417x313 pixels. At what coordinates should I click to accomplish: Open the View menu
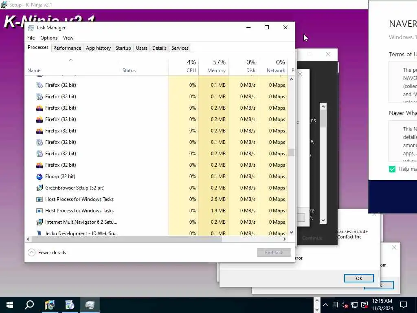tap(68, 38)
